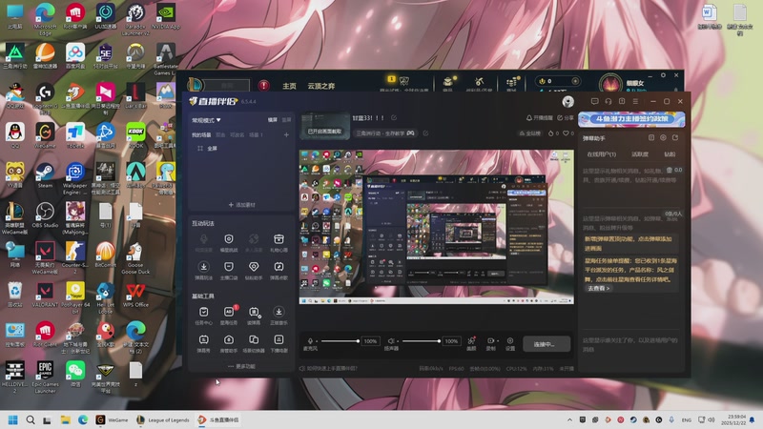The width and height of the screenshot is (763, 429).
Task: Open Windows Start menu
Action: click(x=13, y=419)
